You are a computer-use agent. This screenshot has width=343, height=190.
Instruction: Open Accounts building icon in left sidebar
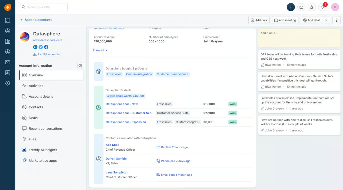[x=7, y=41]
